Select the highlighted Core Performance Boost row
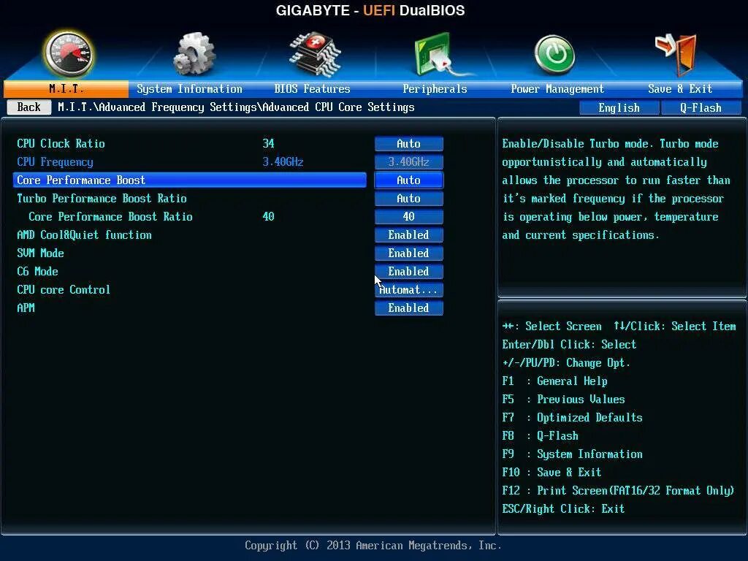 pyautogui.click(x=190, y=180)
